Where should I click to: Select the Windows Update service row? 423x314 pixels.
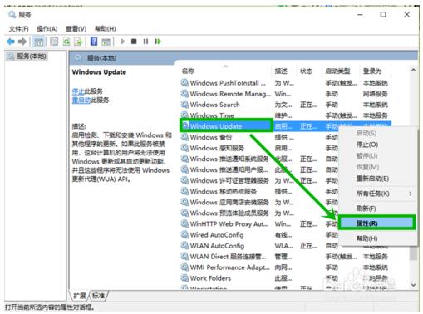tap(285, 126)
